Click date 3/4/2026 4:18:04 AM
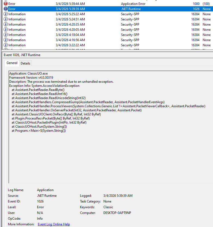This screenshot has height=227, width=213. click(x=70, y=35)
